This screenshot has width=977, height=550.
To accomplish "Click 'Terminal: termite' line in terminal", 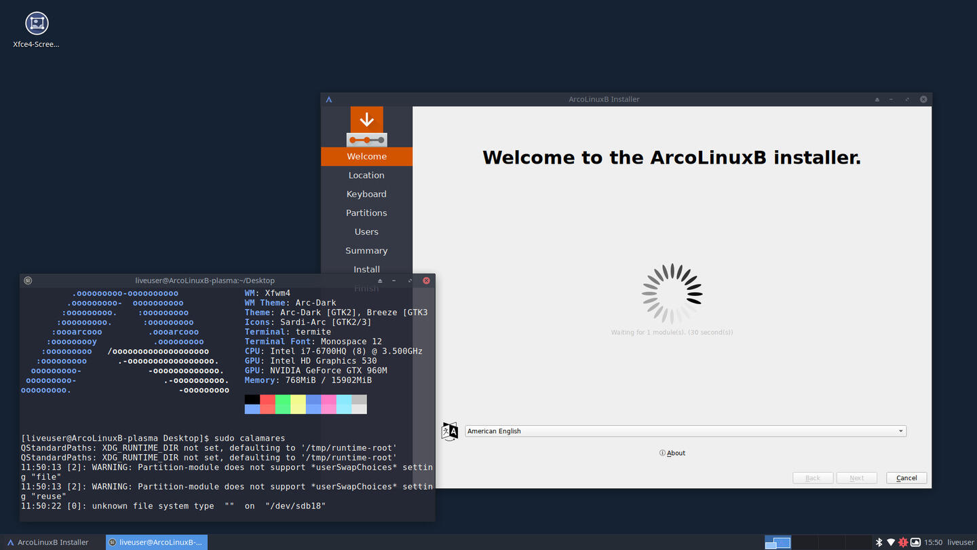I will click(288, 332).
